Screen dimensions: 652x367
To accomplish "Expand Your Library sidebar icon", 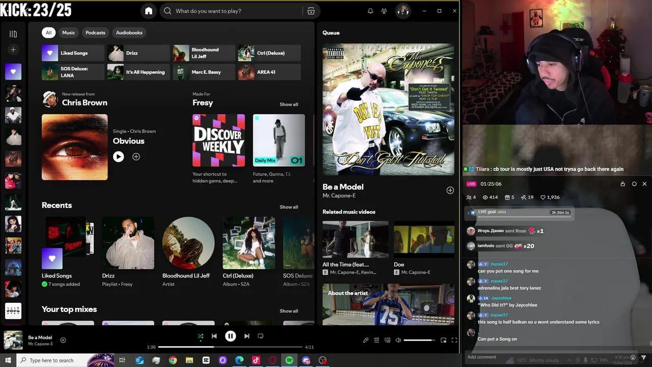I will point(13,34).
